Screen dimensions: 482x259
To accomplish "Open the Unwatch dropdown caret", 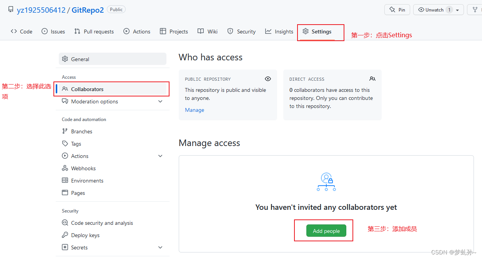I will point(457,10).
